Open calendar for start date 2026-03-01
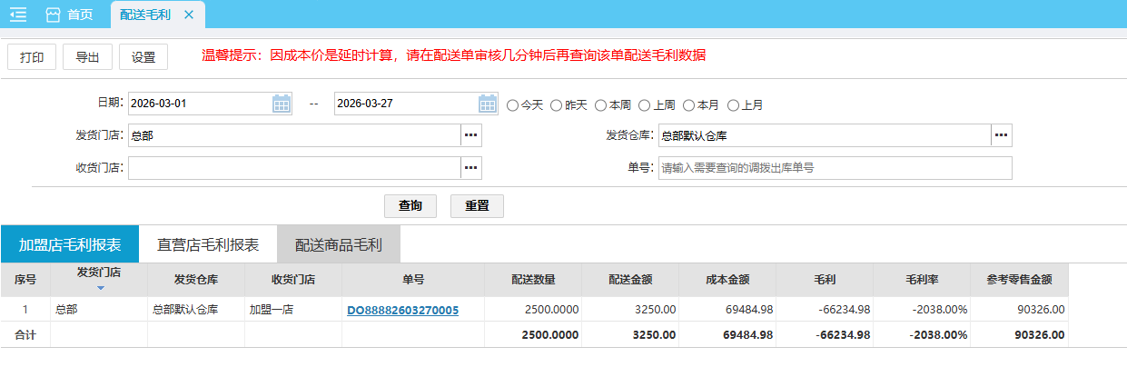The height and width of the screenshot is (367, 1127). pos(282,104)
